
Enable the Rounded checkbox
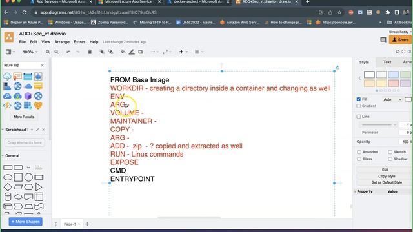pyautogui.click(x=359, y=152)
